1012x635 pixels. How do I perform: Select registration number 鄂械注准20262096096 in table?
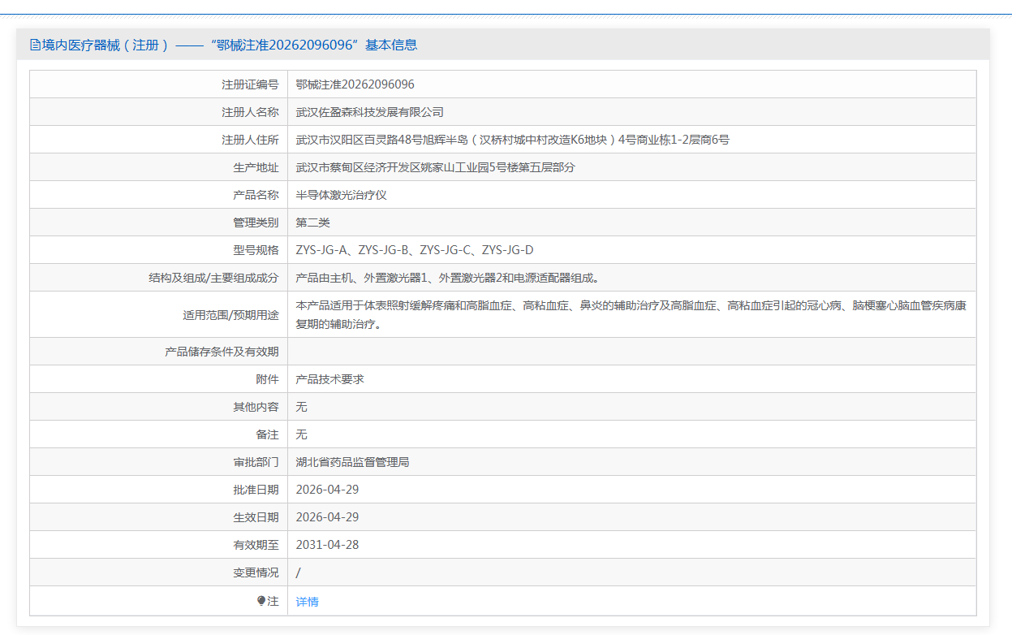[x=355, y=84]
